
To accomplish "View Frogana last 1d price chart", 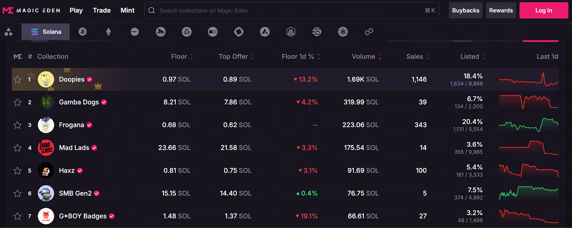I will coord(528,125).
